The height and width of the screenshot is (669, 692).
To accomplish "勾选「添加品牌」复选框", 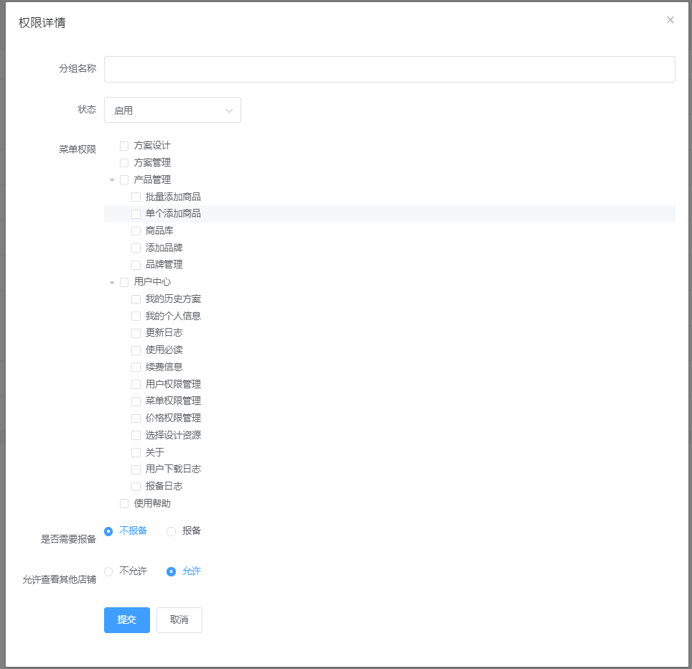I will click(136, 247).
